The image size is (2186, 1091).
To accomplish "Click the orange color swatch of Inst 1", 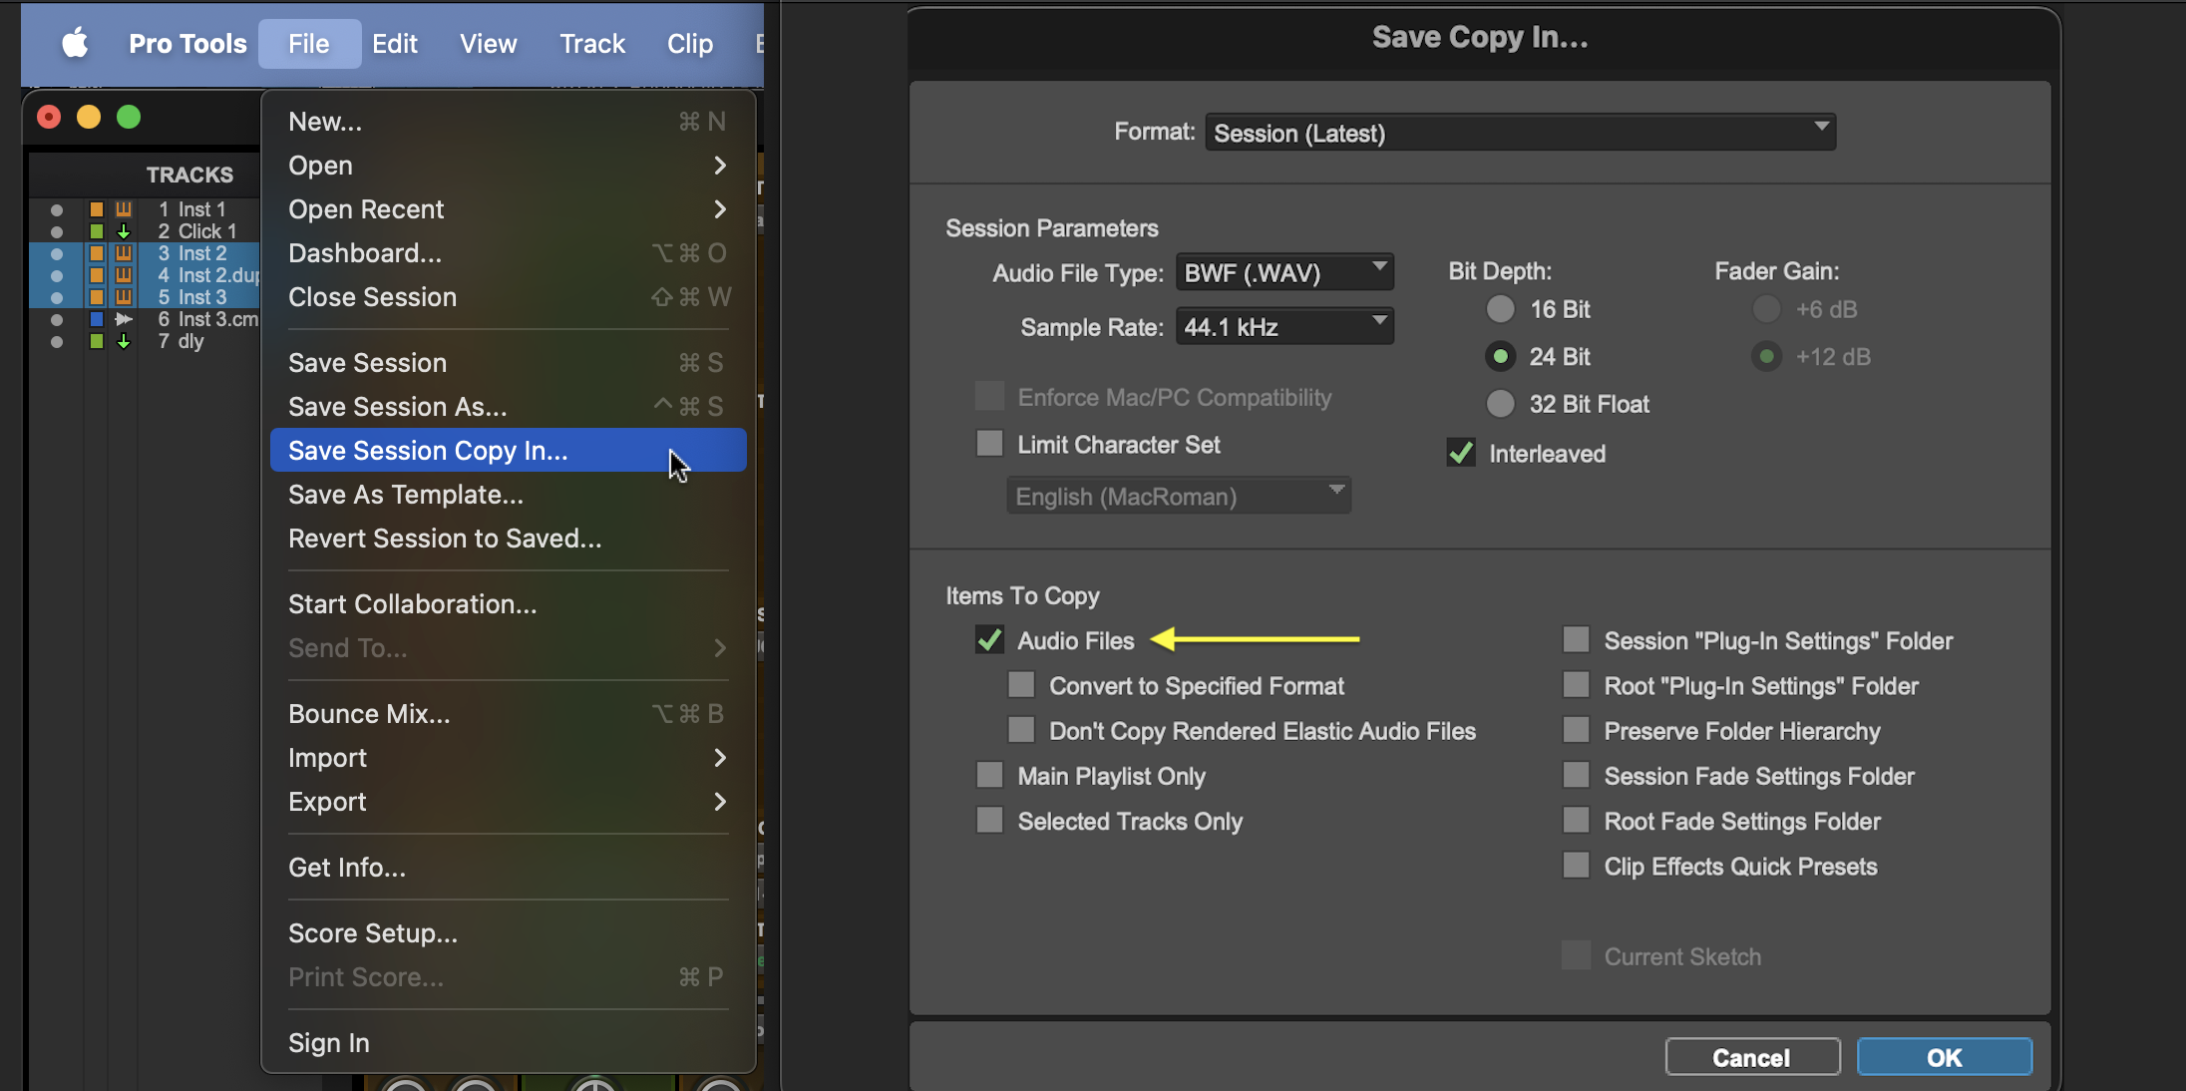I will click(97, 209).
